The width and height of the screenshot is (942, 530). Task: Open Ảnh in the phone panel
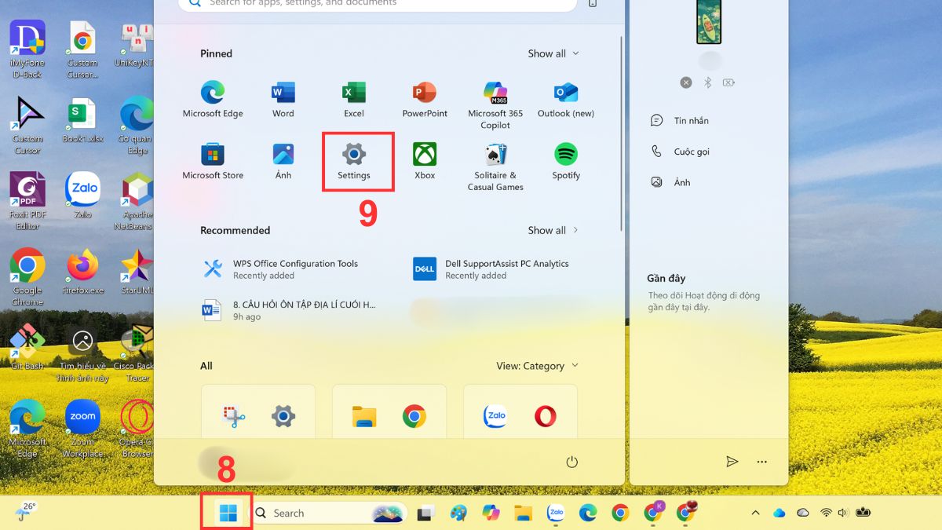pos(670,182)
